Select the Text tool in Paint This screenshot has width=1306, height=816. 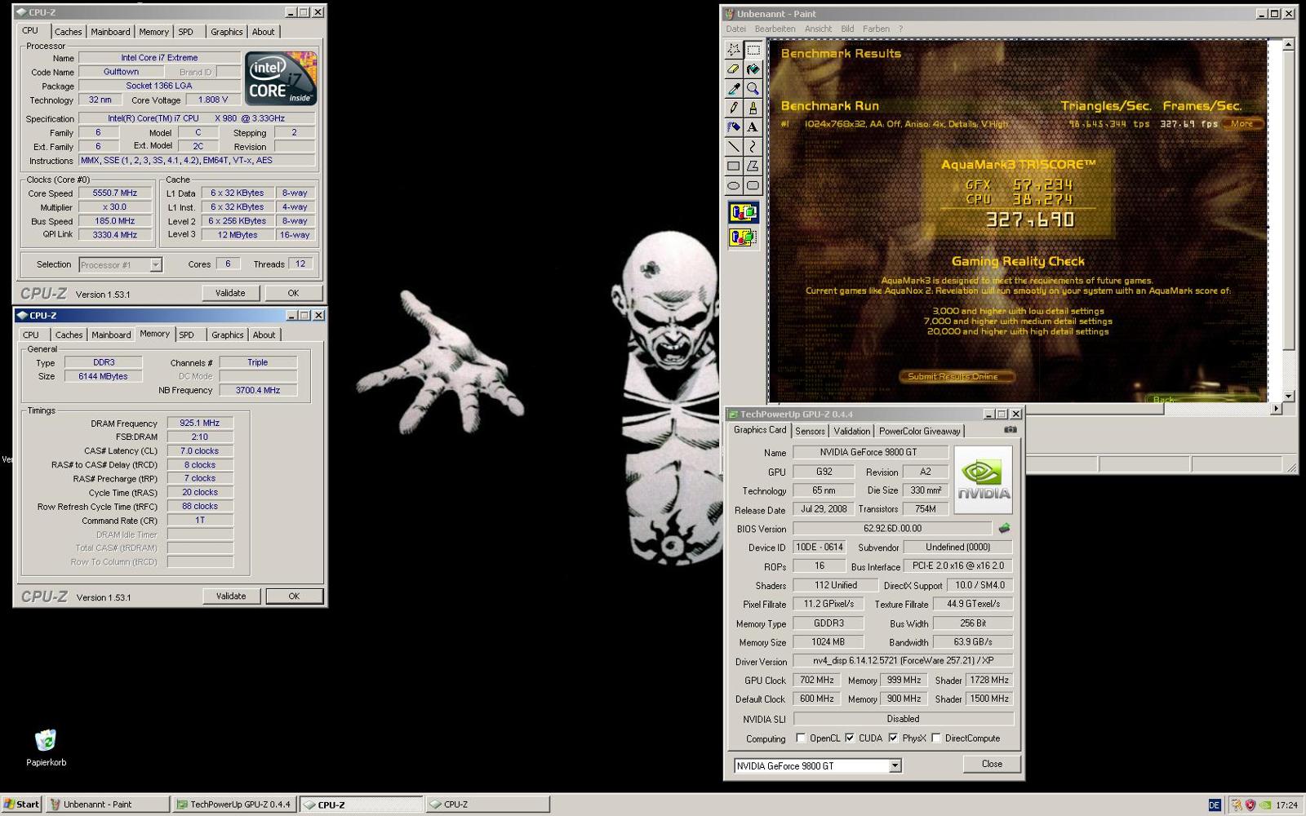[x=753, y=127]
